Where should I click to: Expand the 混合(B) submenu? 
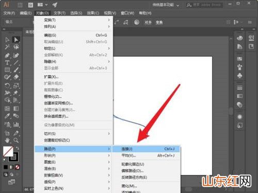pos(74,169)
